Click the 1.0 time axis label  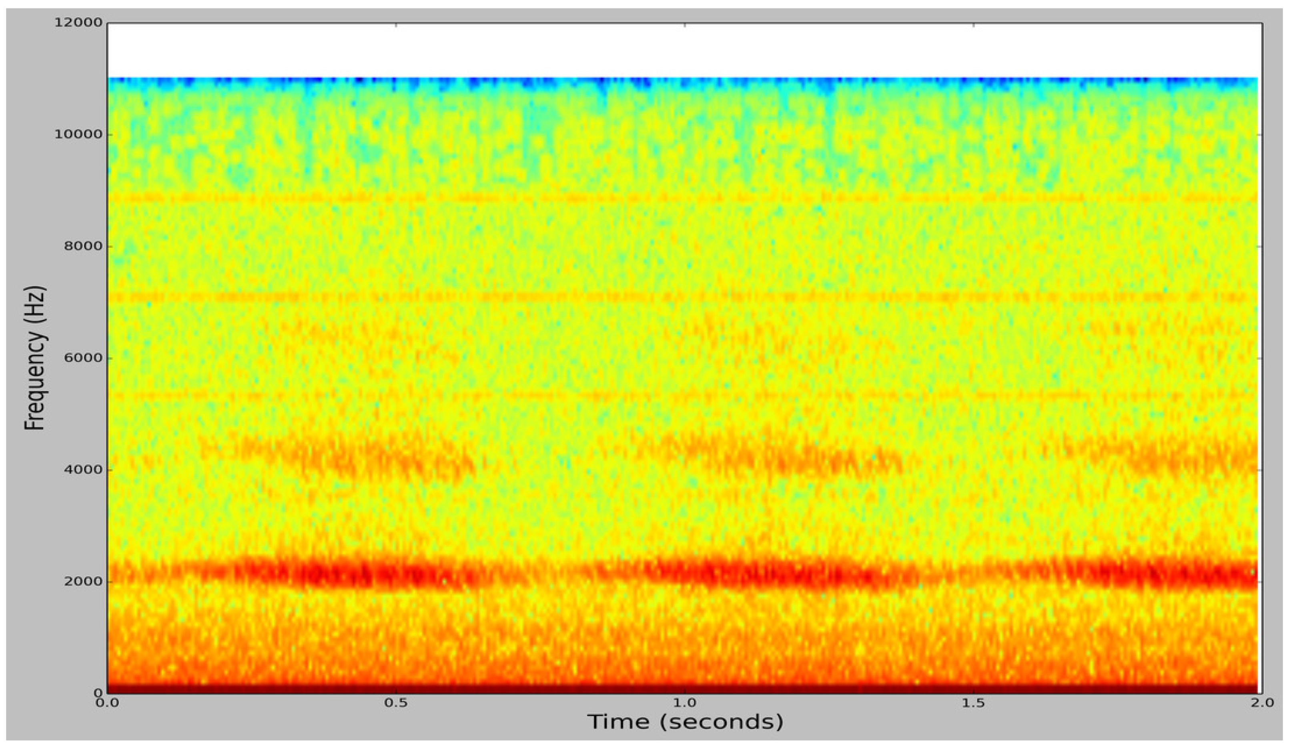pyautogui.click(x=684, y=702)
